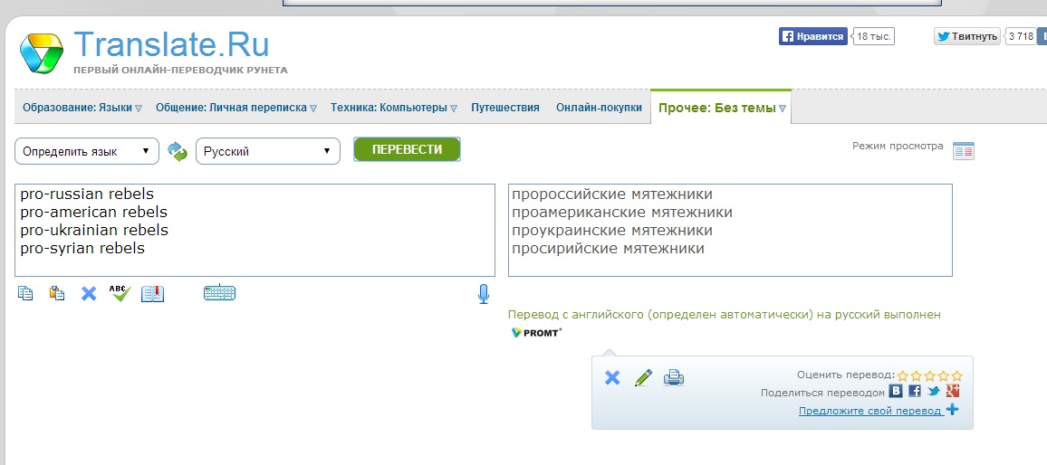Share translation on VK icon
This screenshot has height=465, width=1047.
coord(896,392)
